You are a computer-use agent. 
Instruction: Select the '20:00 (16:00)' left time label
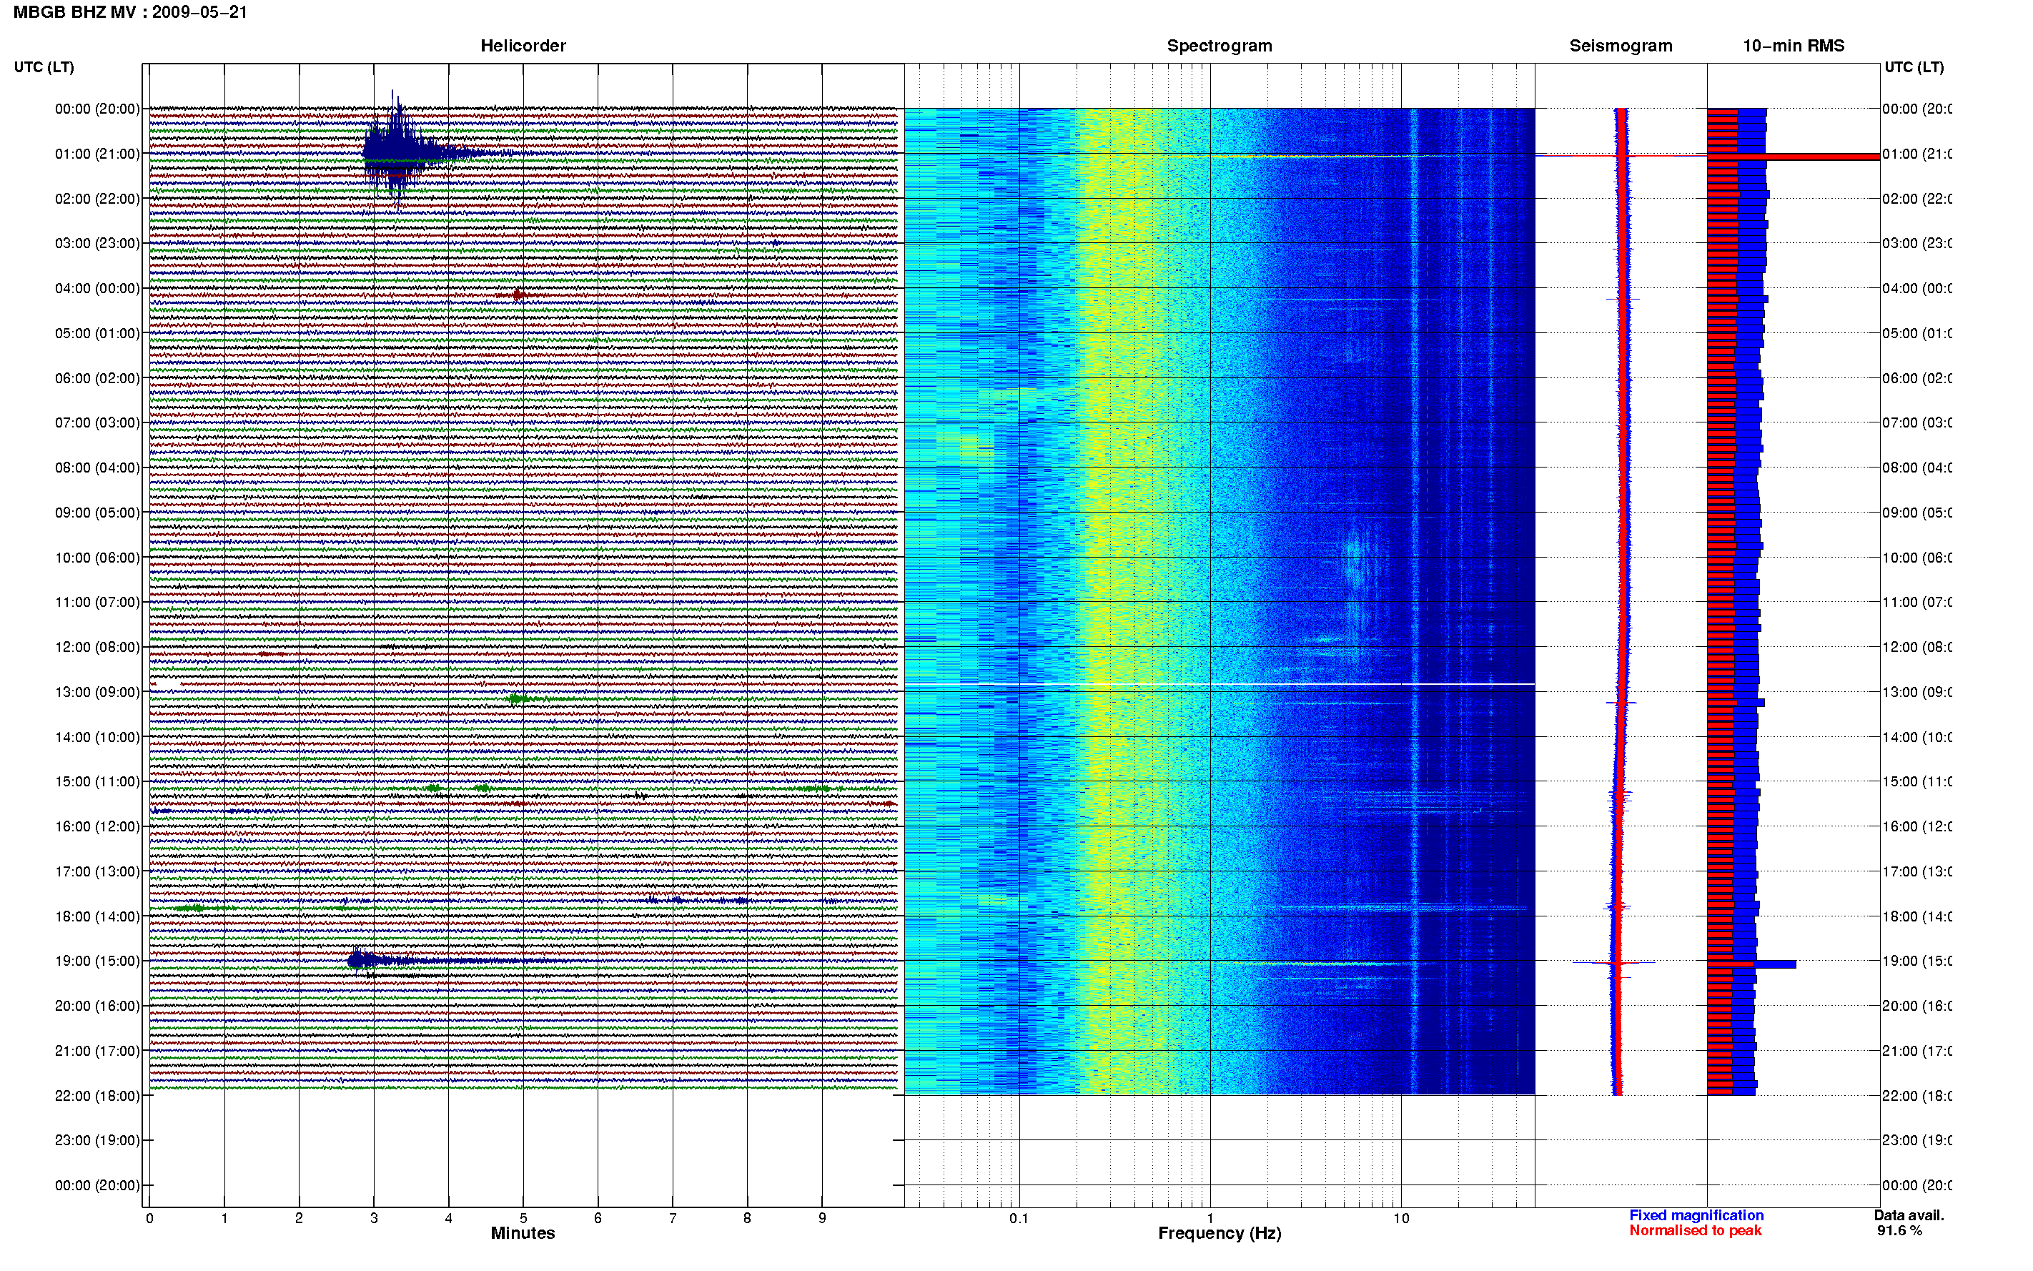tap(97, 1007)
